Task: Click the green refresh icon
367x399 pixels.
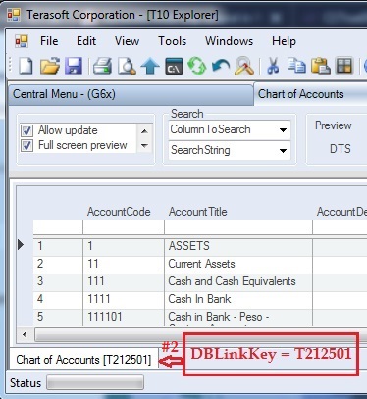Action: [197, 66]
